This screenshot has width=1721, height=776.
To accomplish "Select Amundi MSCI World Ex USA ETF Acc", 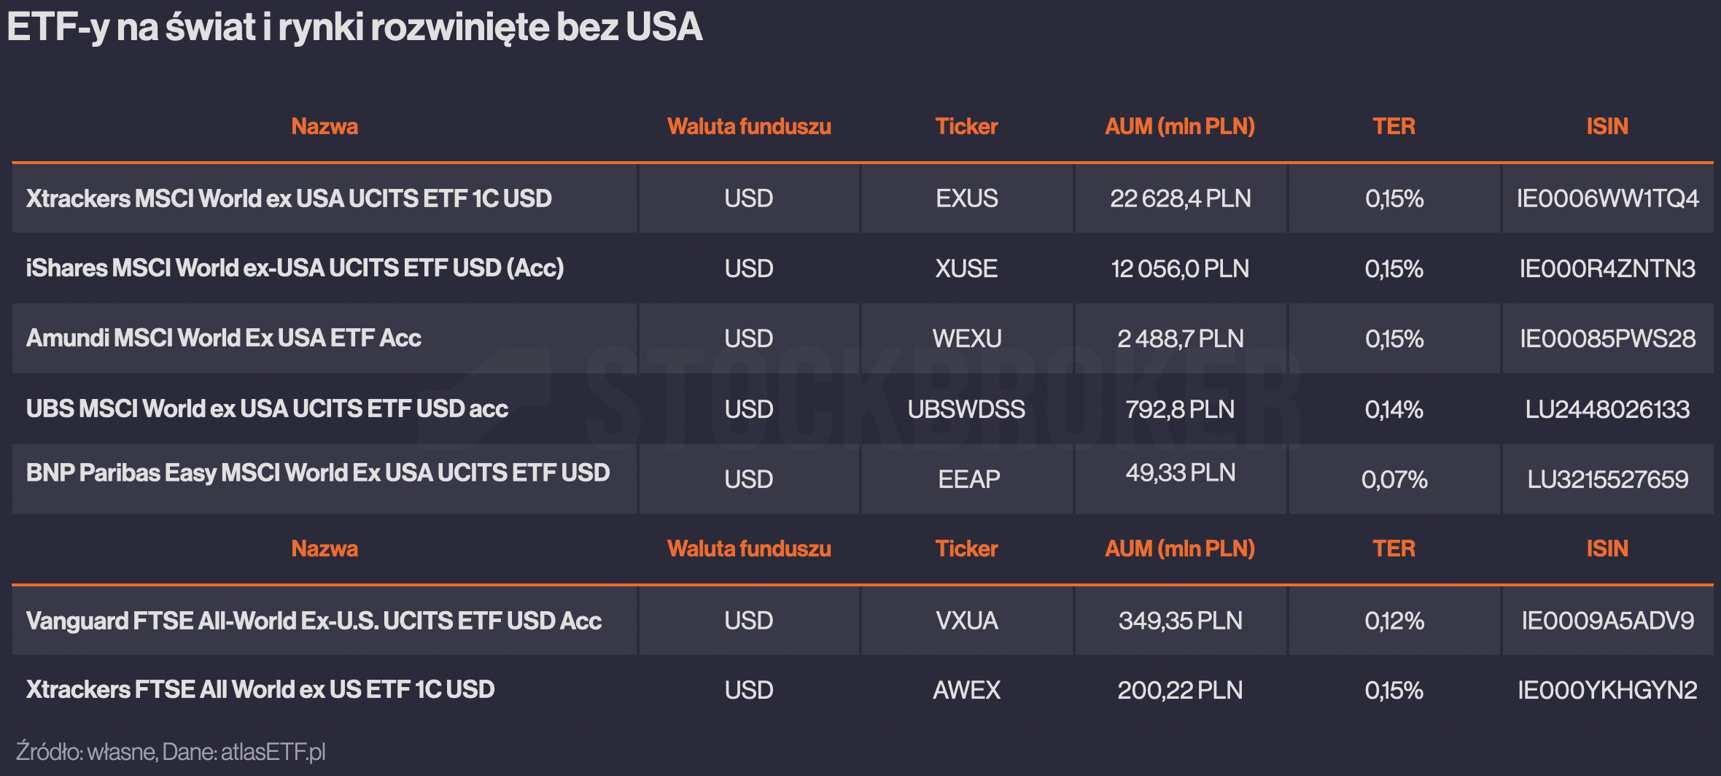I will [x=224, y=338].
